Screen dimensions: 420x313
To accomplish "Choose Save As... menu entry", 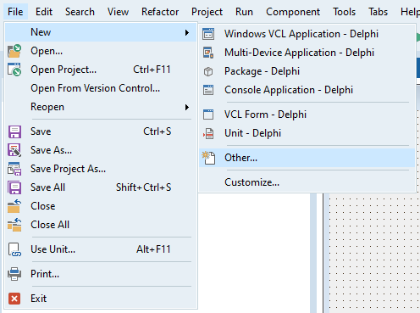I will 101,150.
